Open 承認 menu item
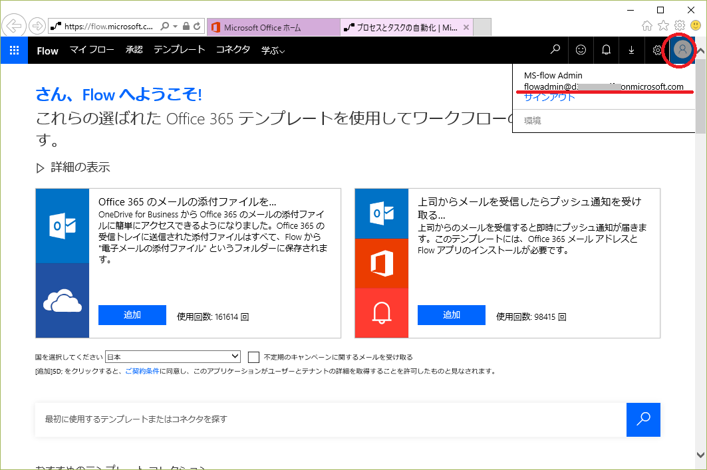Image resolution: width=707 pixels, height=470 pixels. [134, 50]
